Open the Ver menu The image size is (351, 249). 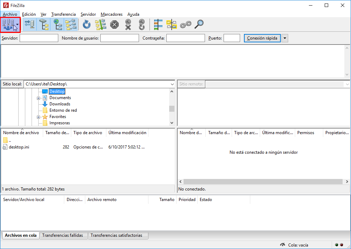pos(44,14)
